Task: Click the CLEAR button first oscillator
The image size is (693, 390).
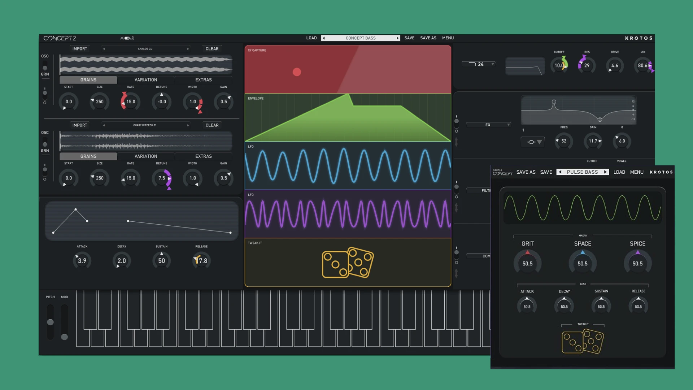Action: [x=211, y=49]
